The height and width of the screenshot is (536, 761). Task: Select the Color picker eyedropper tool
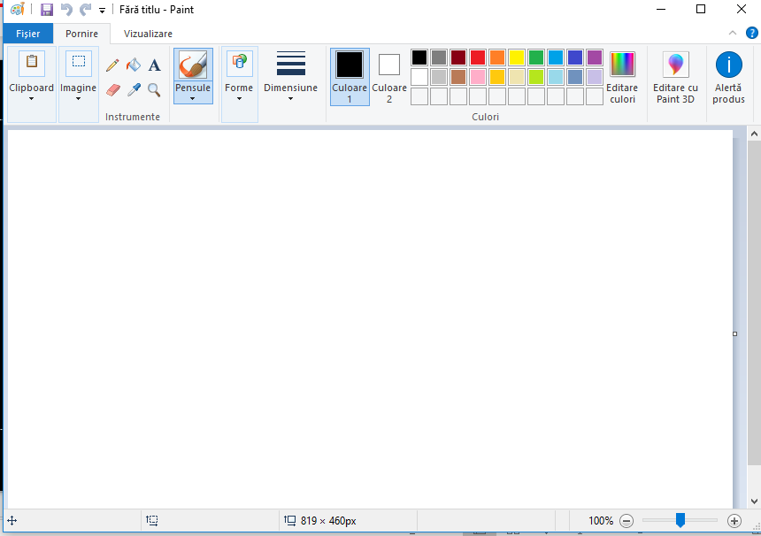point(133,88)
